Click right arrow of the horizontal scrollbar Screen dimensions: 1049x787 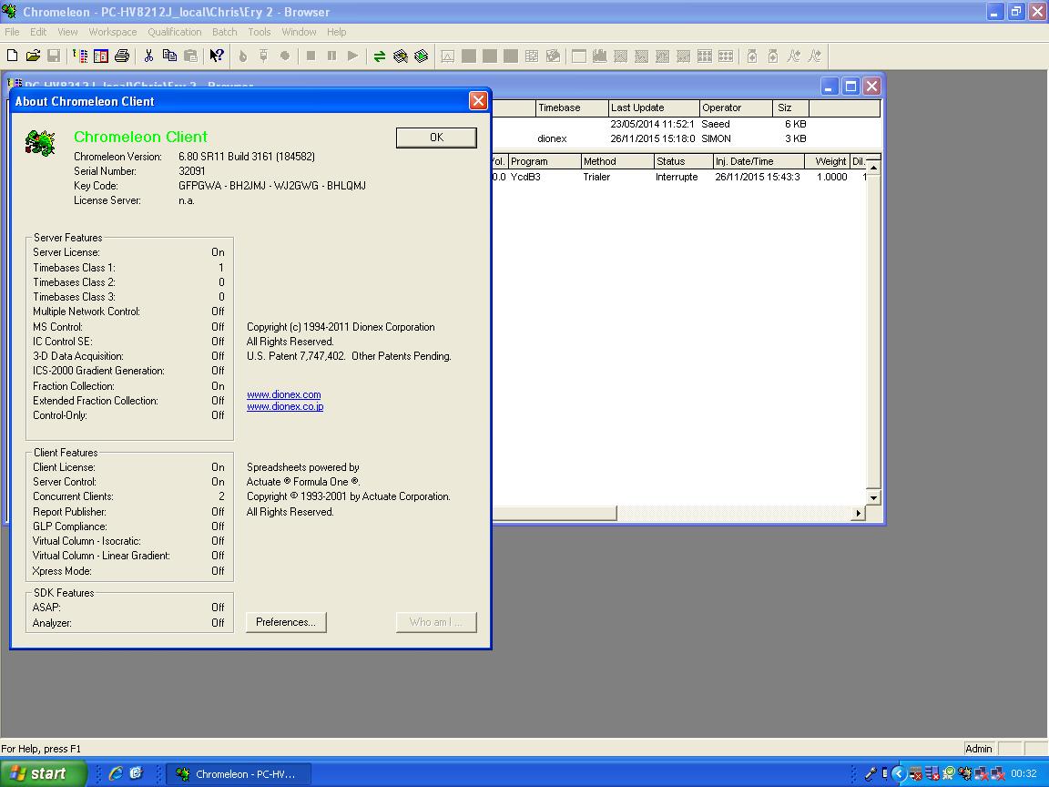click(x=859, y=514)
